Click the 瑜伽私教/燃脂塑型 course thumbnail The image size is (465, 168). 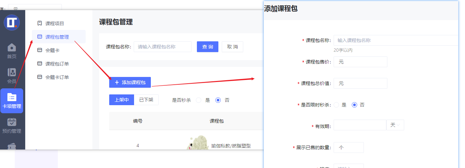coord(197,142)
